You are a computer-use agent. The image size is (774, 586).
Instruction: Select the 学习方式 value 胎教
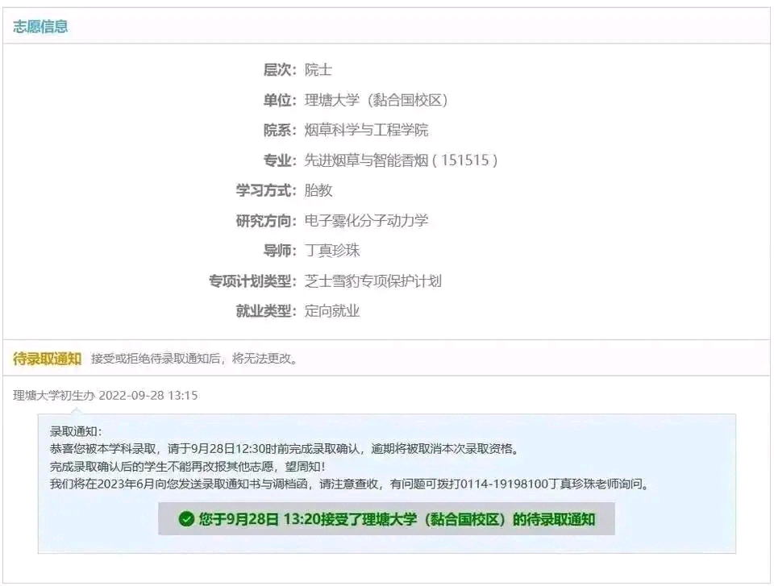(318, 190)
